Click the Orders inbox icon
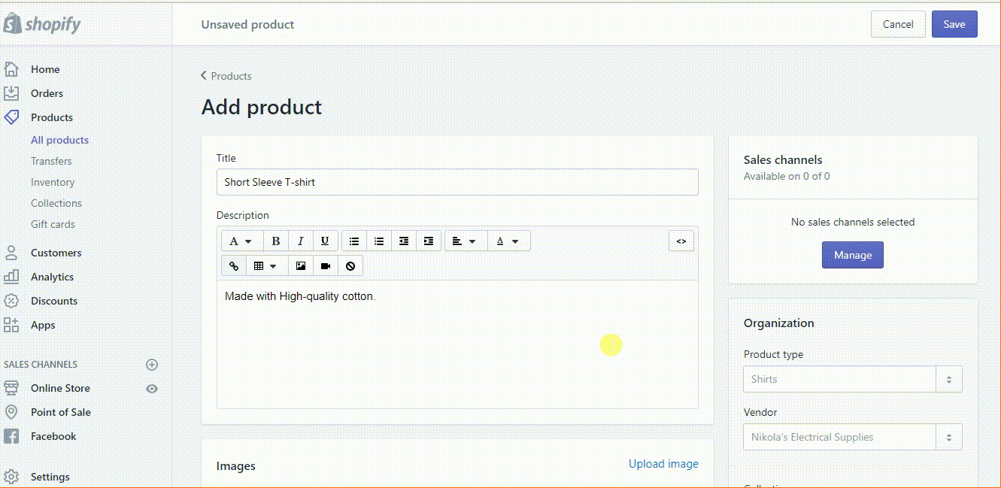Viewport: 1001px width, 488px height. coord(11,93)
